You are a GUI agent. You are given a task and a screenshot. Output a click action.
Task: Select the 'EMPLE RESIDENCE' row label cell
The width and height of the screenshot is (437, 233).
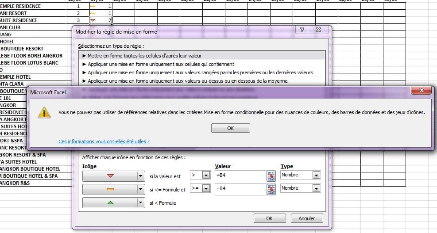(x=34, y=6)
